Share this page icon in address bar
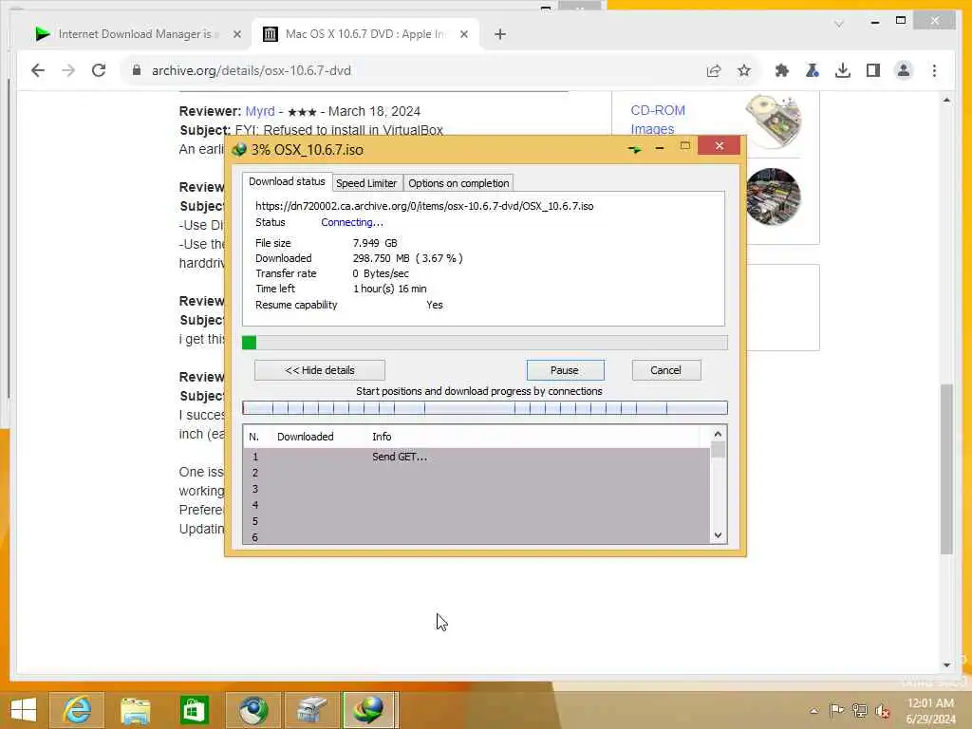The height and width of the screenshot is (729, 972). coord(714,70)
